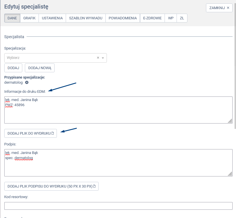
Task: Go to the SZABLON WYWIADU tab
Action: [86, 18]
